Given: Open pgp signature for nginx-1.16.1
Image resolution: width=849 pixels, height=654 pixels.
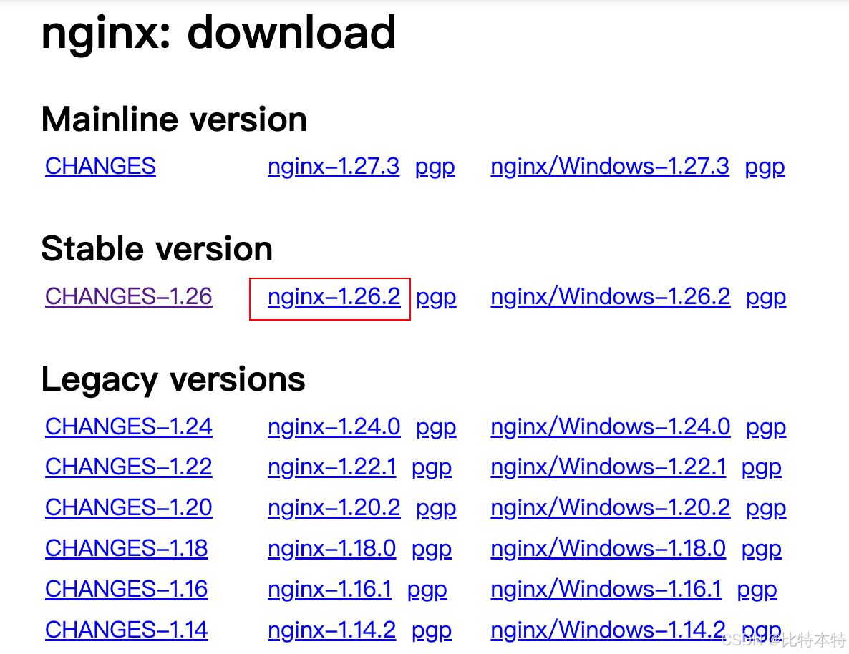Looking at the screenshot, I should (427, 590).
